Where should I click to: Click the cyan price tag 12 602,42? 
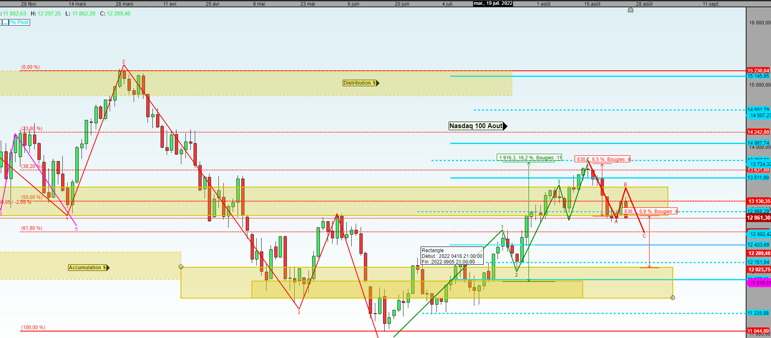point(759,234)
